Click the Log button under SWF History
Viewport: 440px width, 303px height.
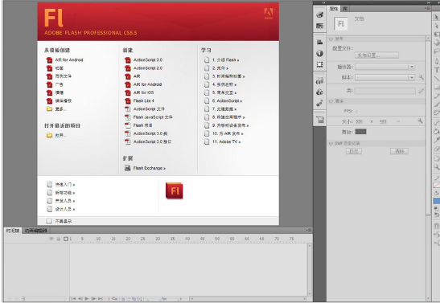[x=353, y=151]
